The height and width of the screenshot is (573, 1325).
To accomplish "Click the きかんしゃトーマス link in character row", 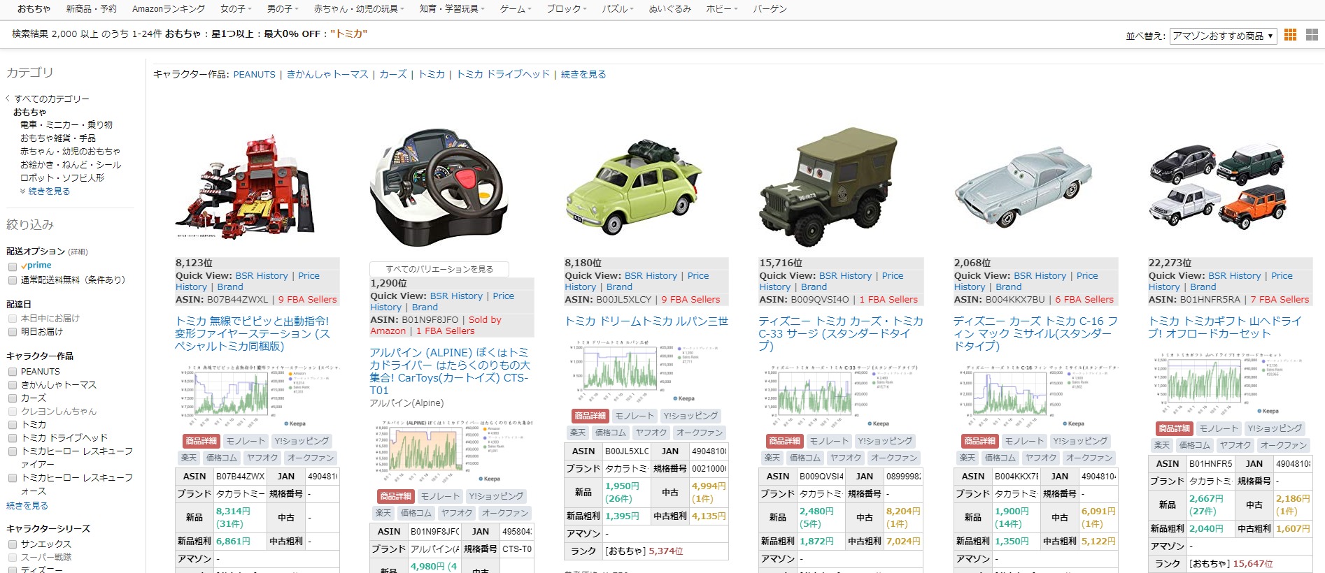I will [327, 75].
